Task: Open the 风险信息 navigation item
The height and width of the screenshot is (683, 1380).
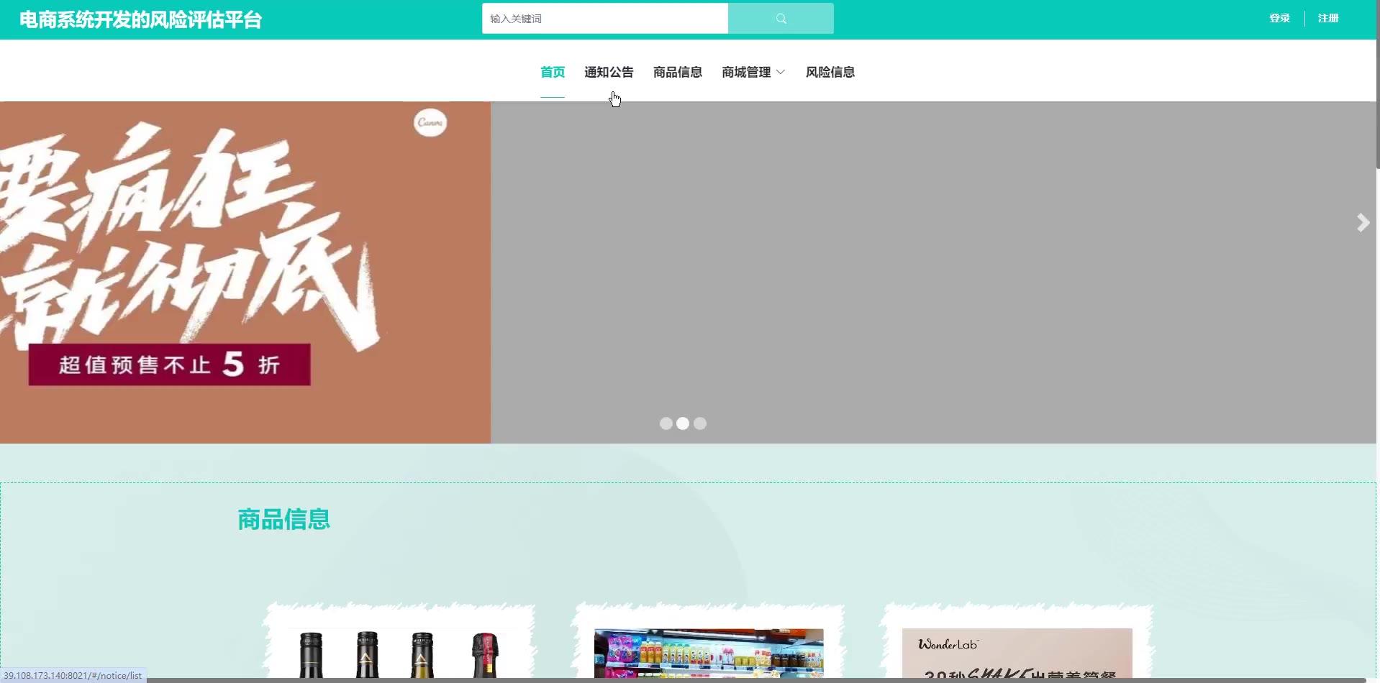Action: [x=830, y=72]
